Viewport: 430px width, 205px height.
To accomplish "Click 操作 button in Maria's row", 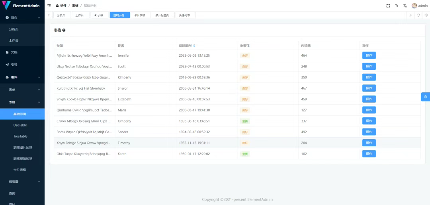I will click(x=369, y=110).
